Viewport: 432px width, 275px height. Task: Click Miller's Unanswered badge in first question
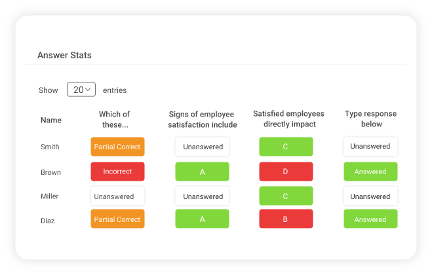click(x=117, y=196)
